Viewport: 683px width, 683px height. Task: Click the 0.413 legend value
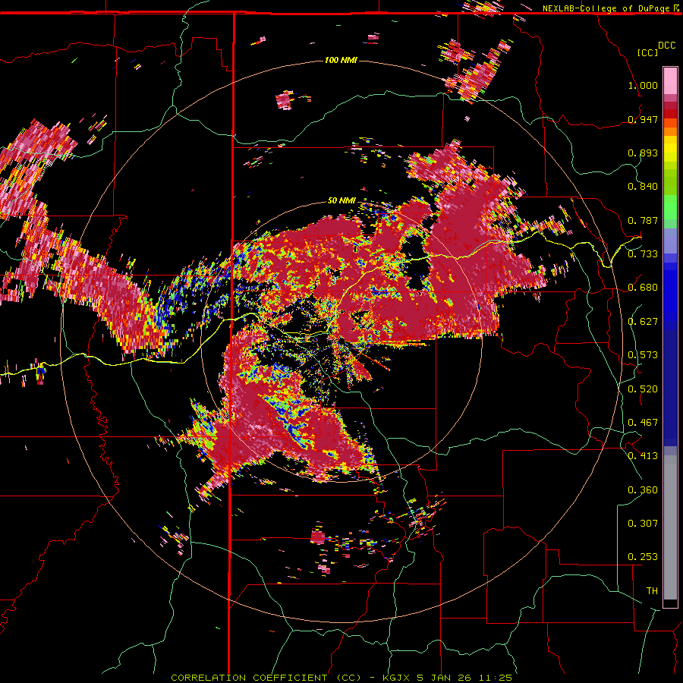643,456
